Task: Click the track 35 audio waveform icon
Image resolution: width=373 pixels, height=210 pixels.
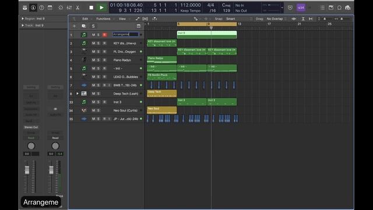Action: coord(84,118)
